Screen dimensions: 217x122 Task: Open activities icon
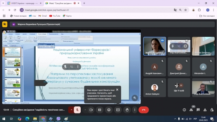click(205, 110)
